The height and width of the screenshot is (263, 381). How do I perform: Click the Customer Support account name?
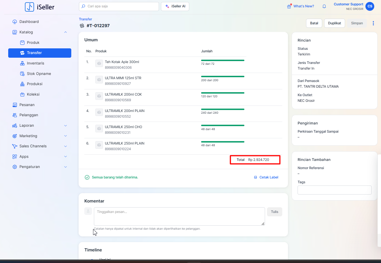(x=348, y=4)
